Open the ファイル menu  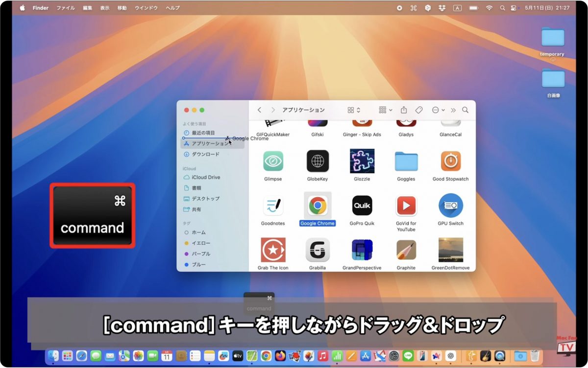[x=66, y=8]
